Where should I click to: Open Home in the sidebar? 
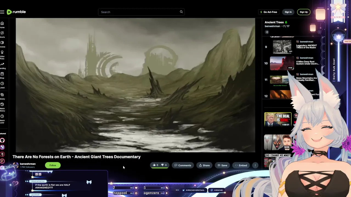coord(2,25)
